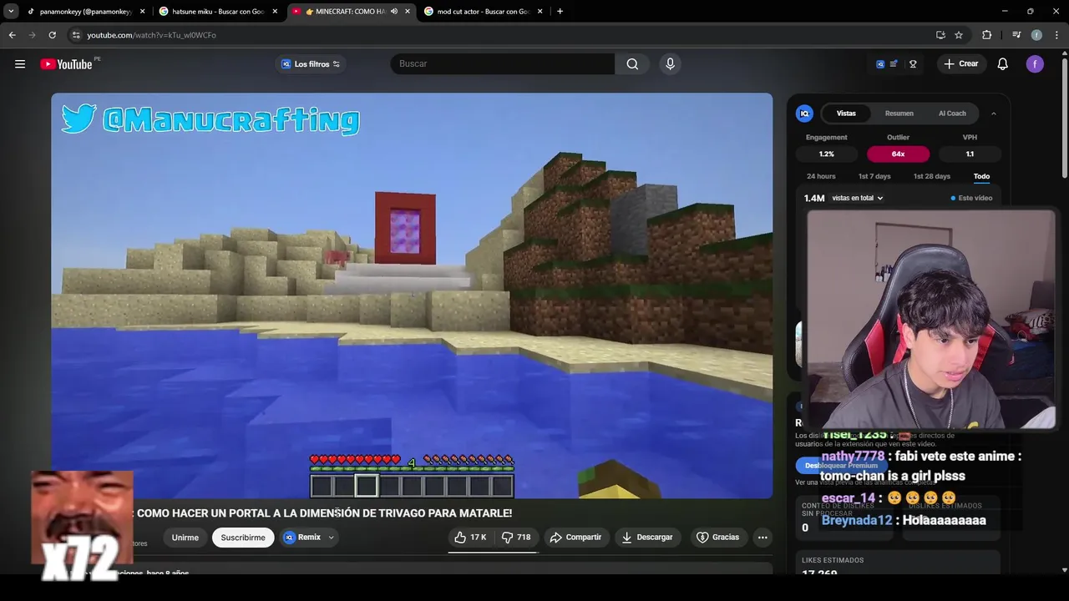1069x601 pixels.
Task: Select the Resumen tab in vidIQ
Action: click(899, 114)
